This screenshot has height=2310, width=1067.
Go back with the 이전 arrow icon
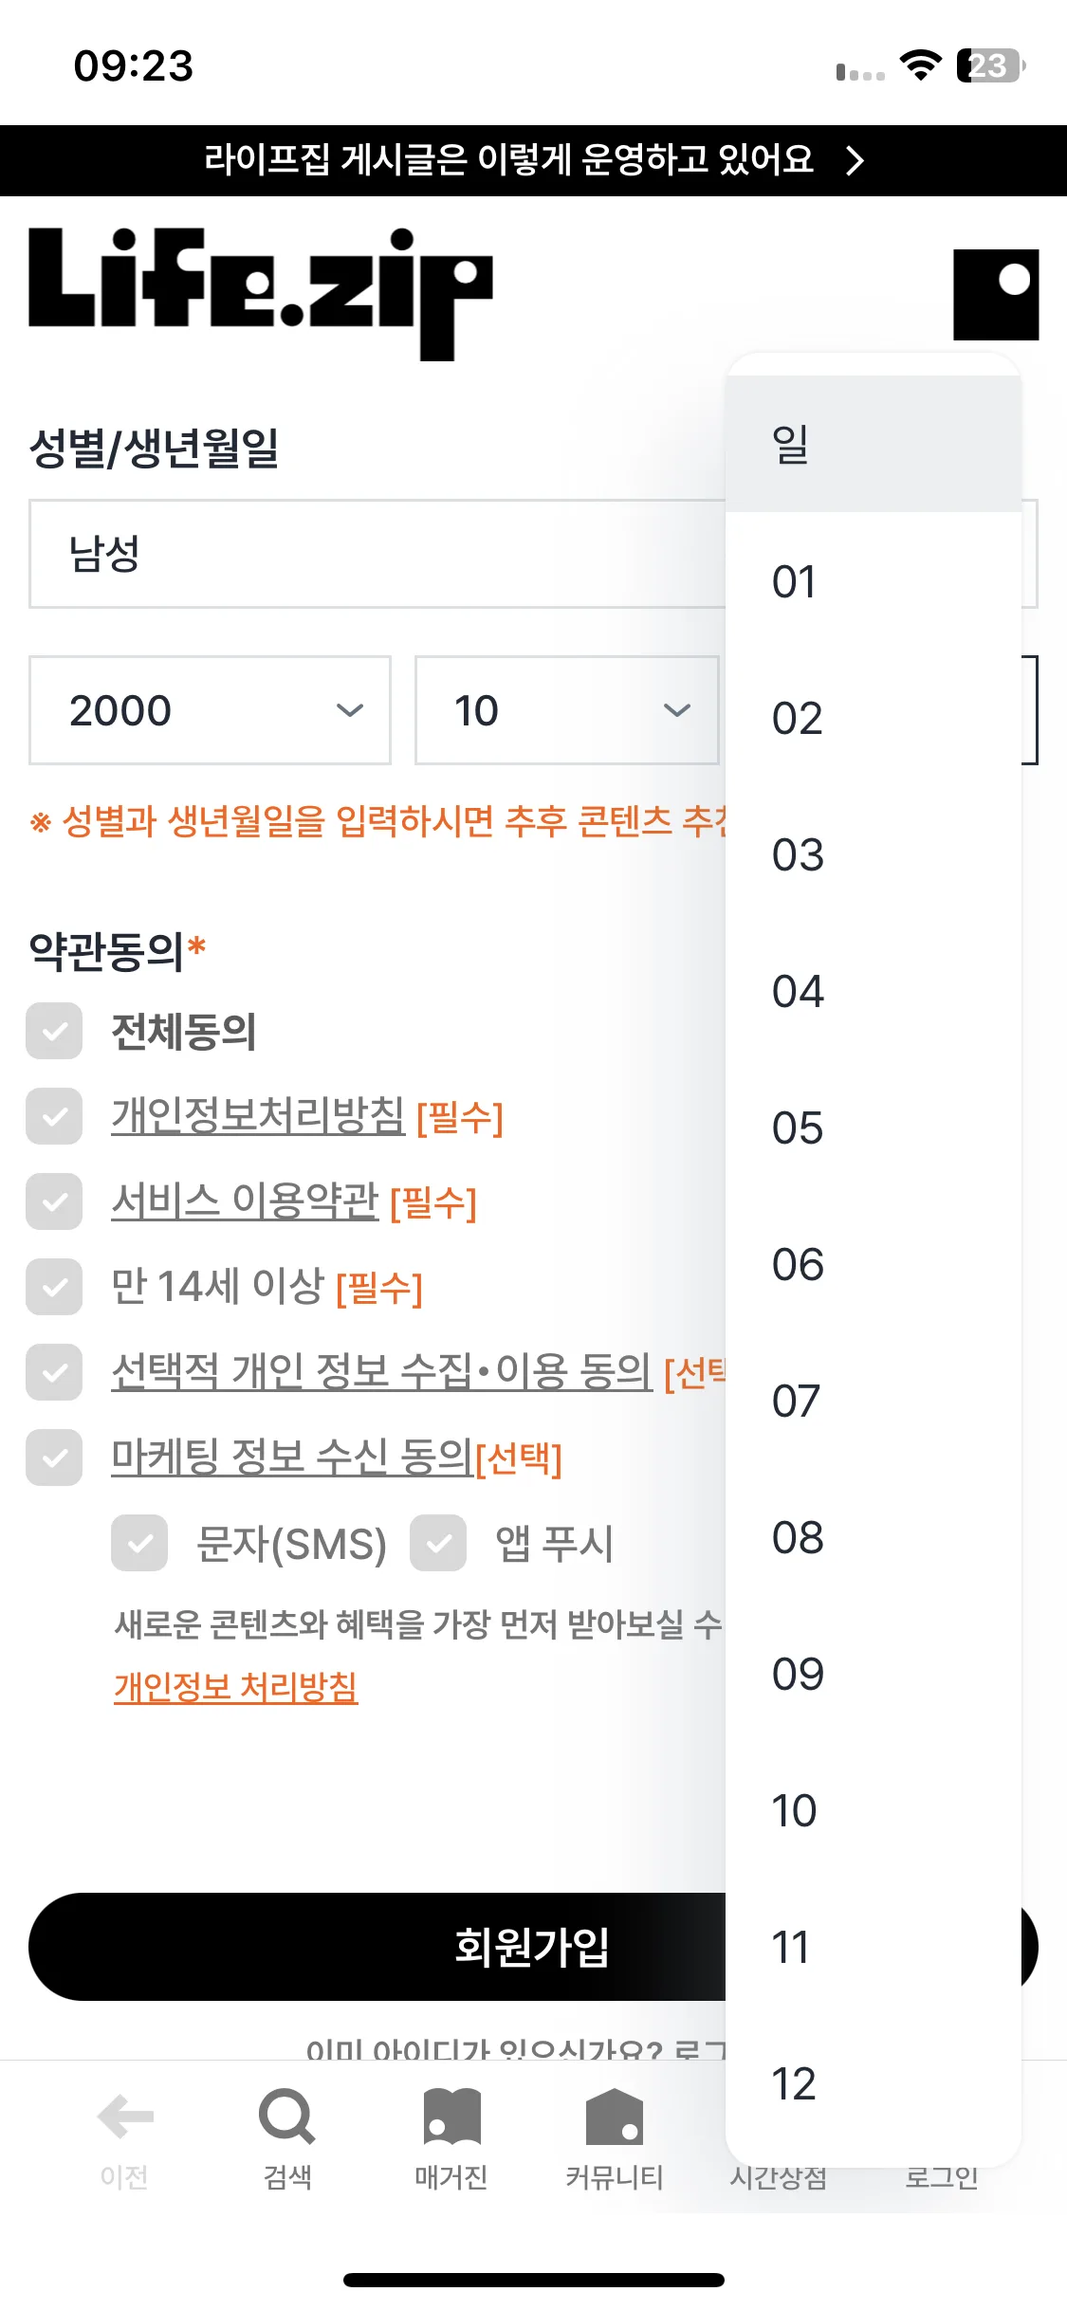pos(125,2117)
